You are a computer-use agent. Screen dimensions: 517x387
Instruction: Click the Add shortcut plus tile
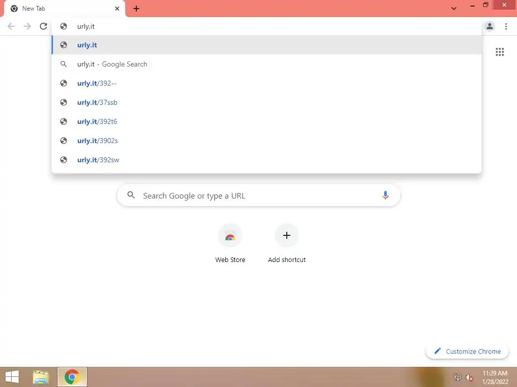pyautogui.click(x=287, y=243)
